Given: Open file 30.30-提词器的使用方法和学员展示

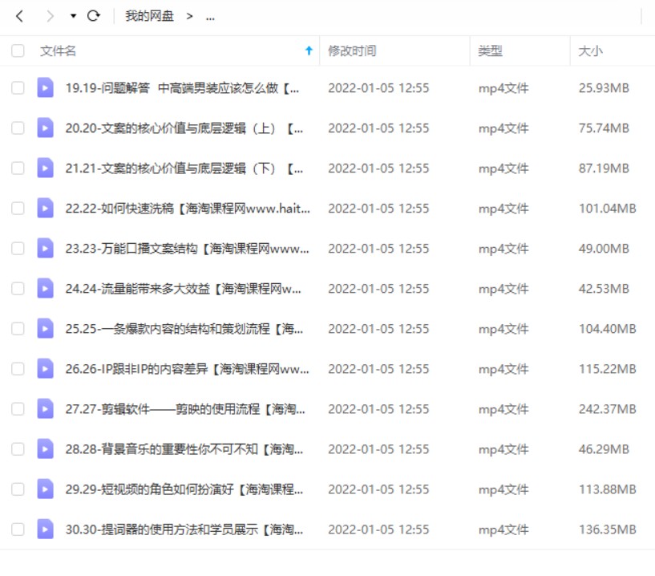Looking at the screenshot, I should click(x=184, y=529).
